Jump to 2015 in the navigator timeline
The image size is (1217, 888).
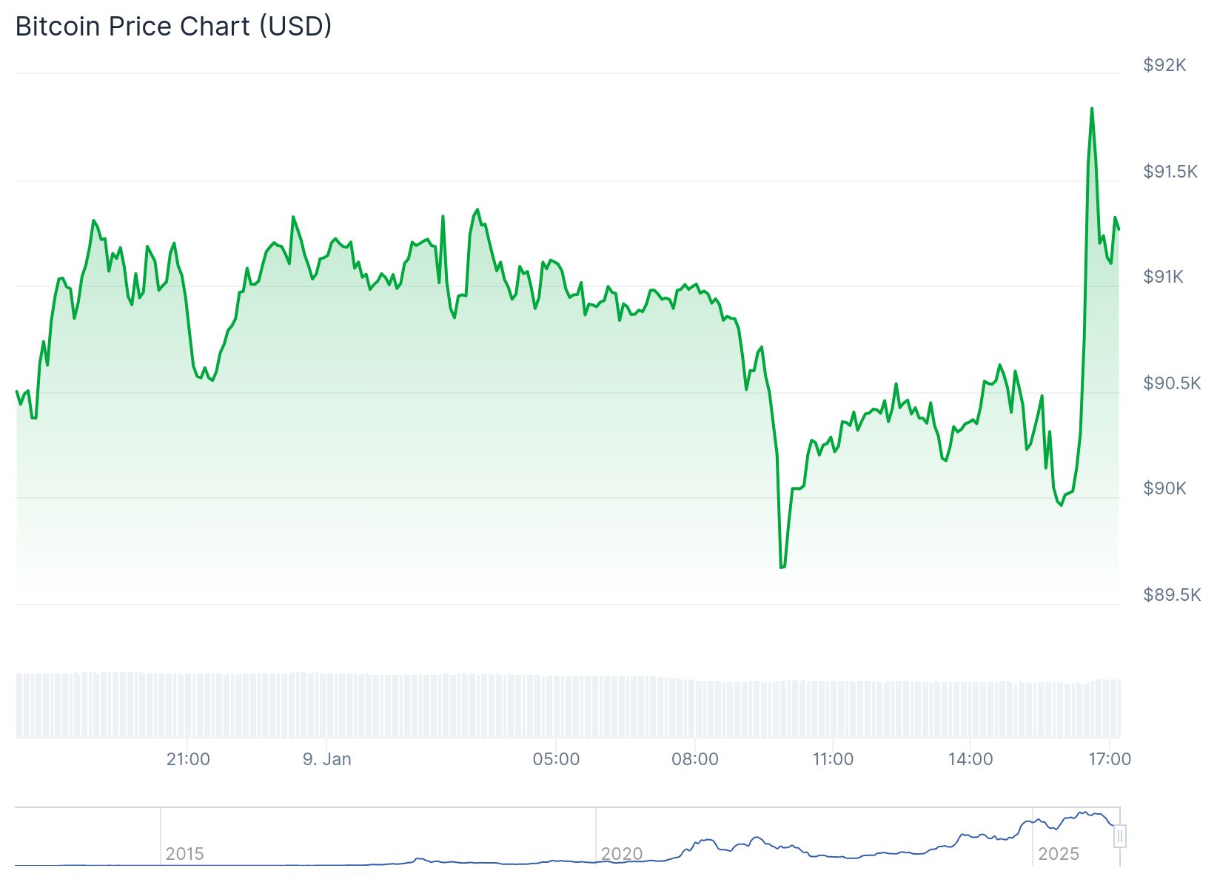[184, 854]
